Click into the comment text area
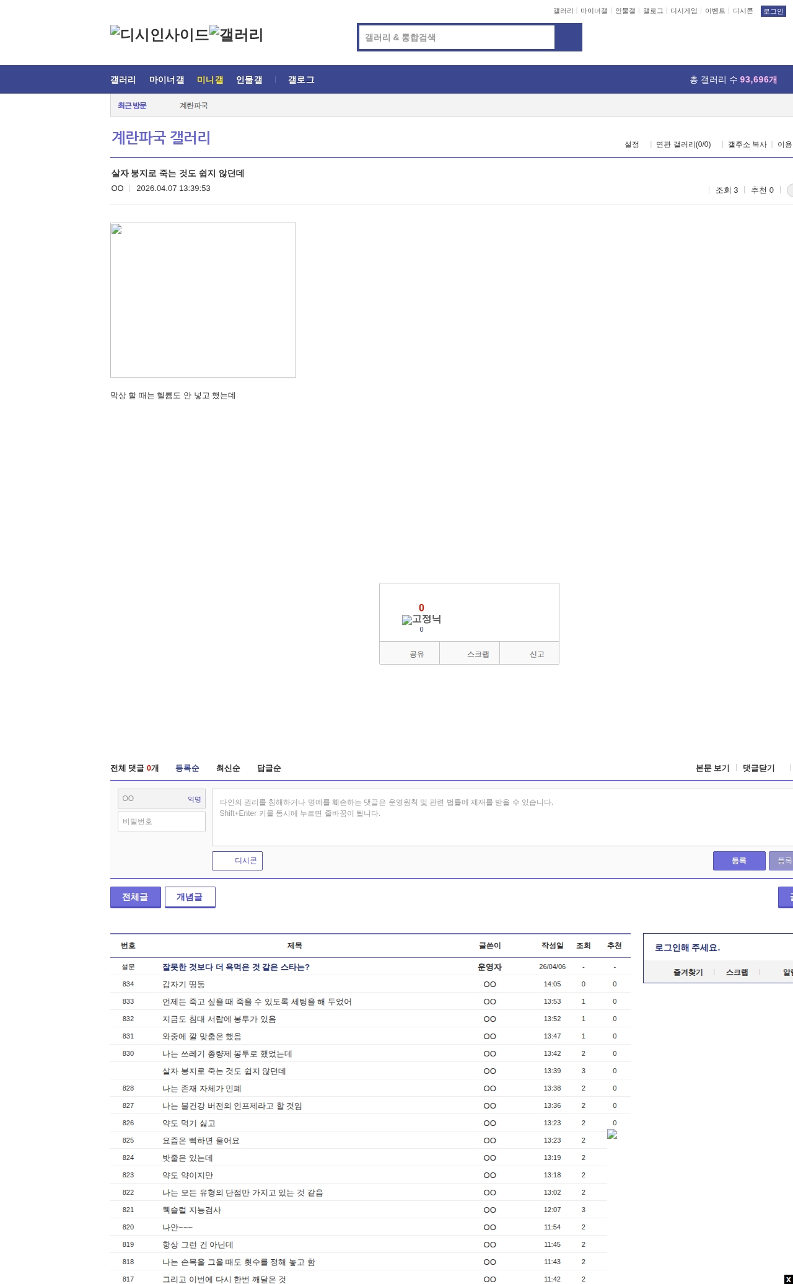 (x=502, y=817)
